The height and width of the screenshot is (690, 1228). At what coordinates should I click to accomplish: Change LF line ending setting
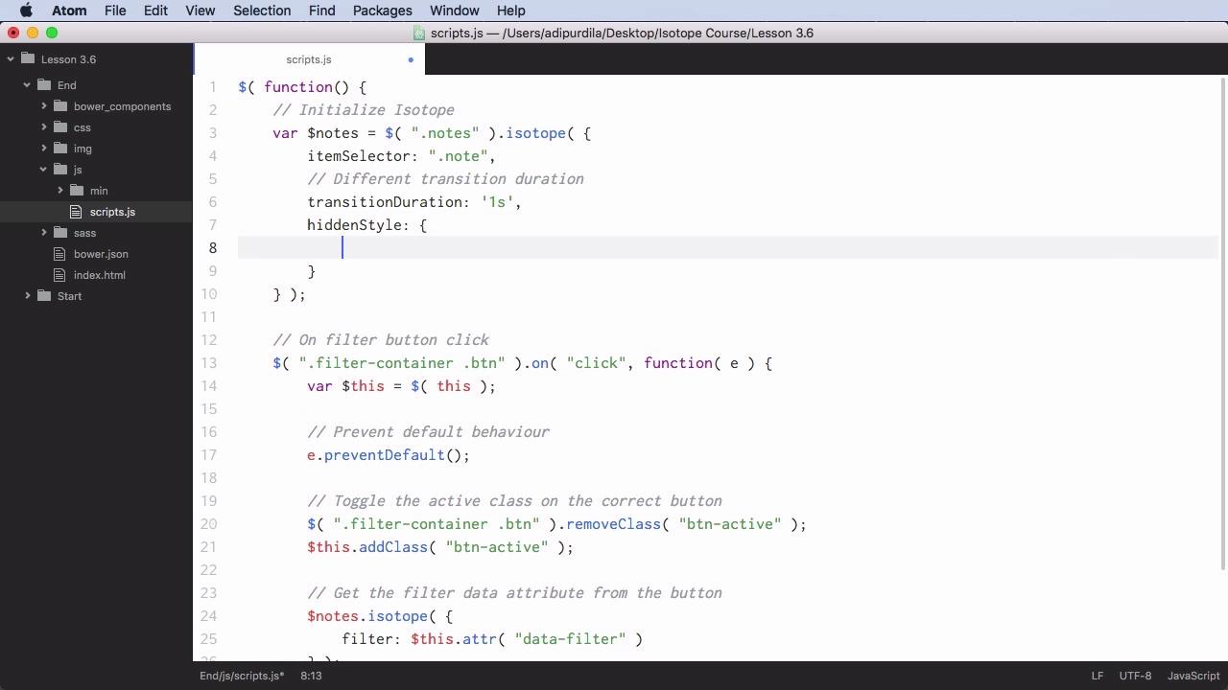(x=1097, y=676)
